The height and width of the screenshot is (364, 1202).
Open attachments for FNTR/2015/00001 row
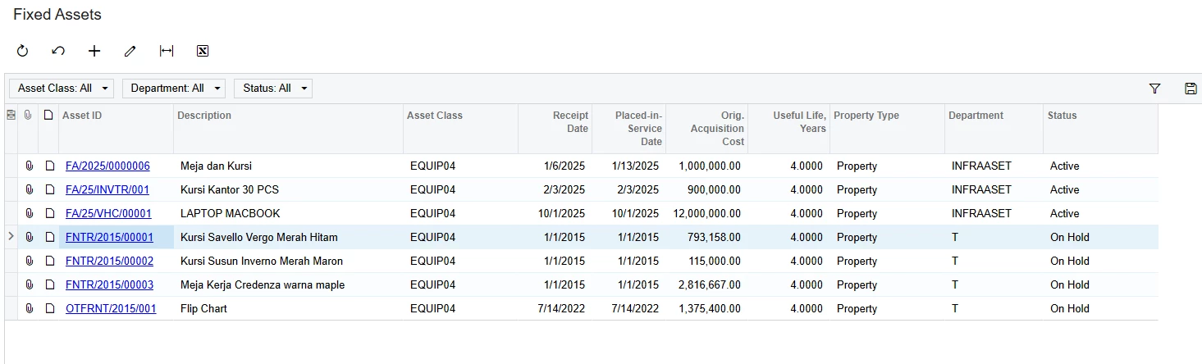coord(29,238)
